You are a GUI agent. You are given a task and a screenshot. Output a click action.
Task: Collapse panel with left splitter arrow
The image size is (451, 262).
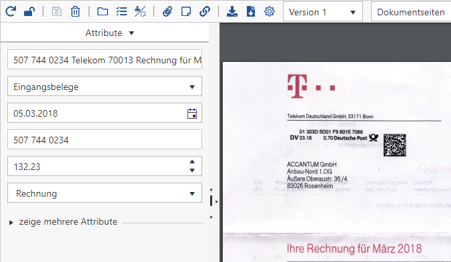point(211,190)
